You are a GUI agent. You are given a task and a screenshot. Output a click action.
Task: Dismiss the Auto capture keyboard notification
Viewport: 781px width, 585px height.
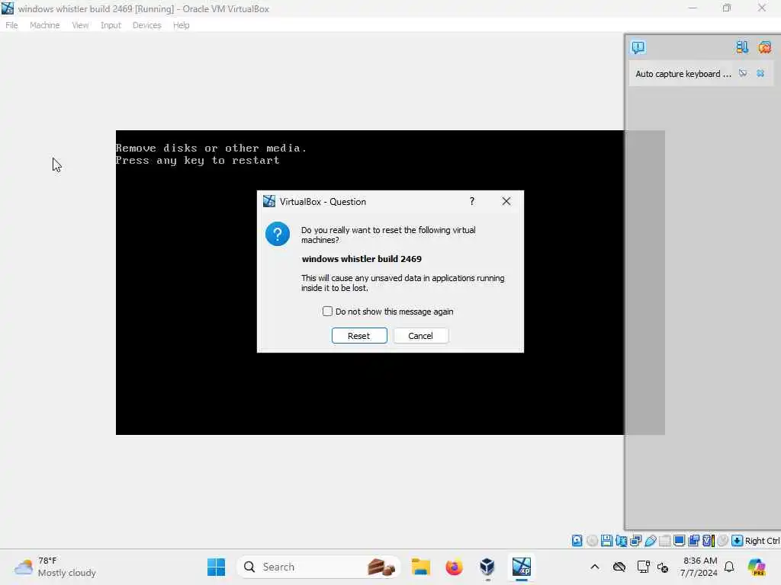[760, 74]
